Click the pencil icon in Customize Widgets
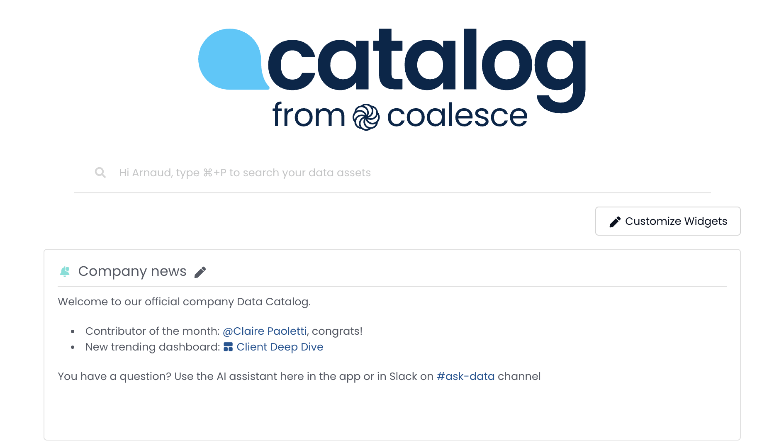The width and height of the screenshot is (779, 448). click(615, 222)
